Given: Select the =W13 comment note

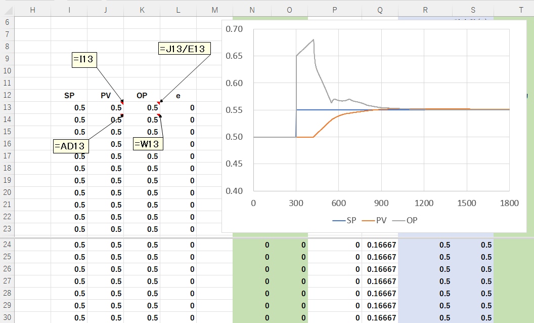Looking at the screenshot, I should (148, 144).
